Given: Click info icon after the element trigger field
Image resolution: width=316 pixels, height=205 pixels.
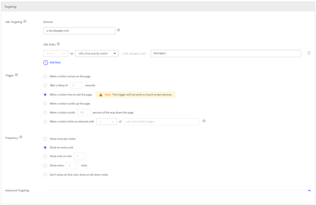Looking at the screenshot, I should [x=204, y=121].
